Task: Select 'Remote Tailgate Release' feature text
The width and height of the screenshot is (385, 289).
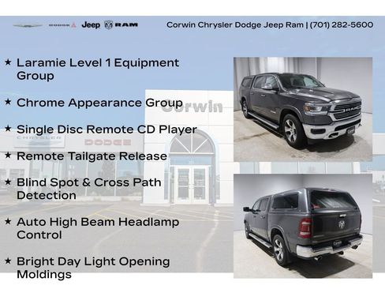Action: click(x=92, y=156)
